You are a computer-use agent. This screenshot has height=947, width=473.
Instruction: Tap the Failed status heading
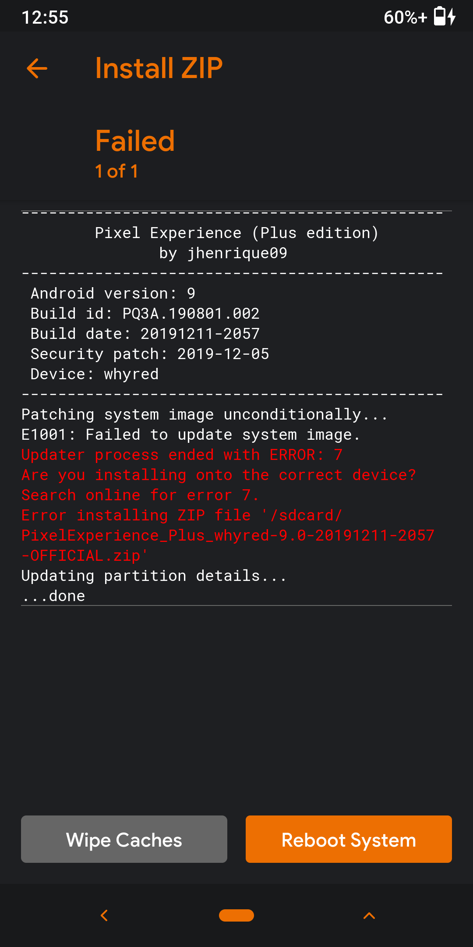coord(135,141)
